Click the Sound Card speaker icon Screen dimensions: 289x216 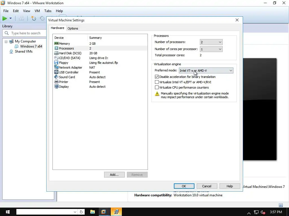point(56,77)
